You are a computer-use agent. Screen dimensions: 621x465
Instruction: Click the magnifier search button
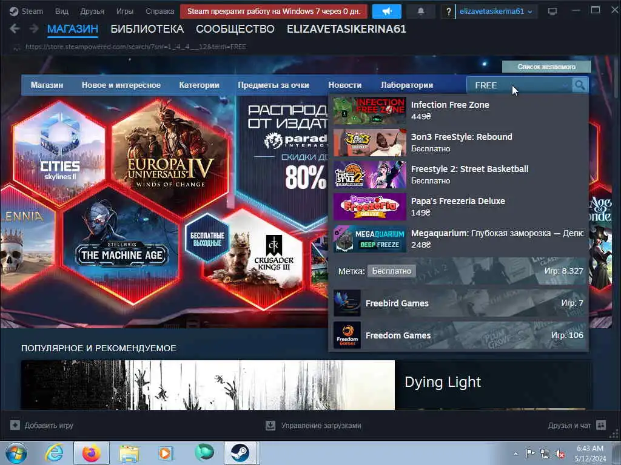click(579, 85)
